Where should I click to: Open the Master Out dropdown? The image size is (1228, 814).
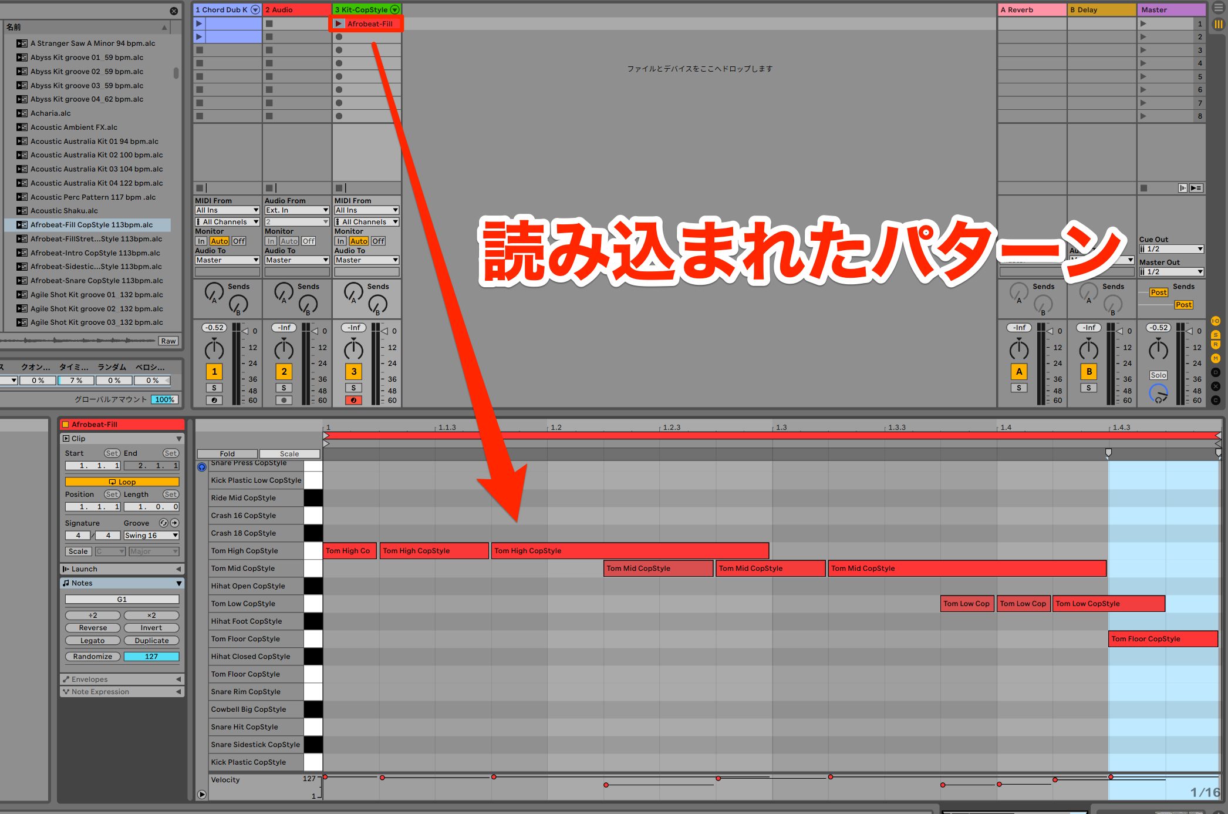[x=1172, y=272]
